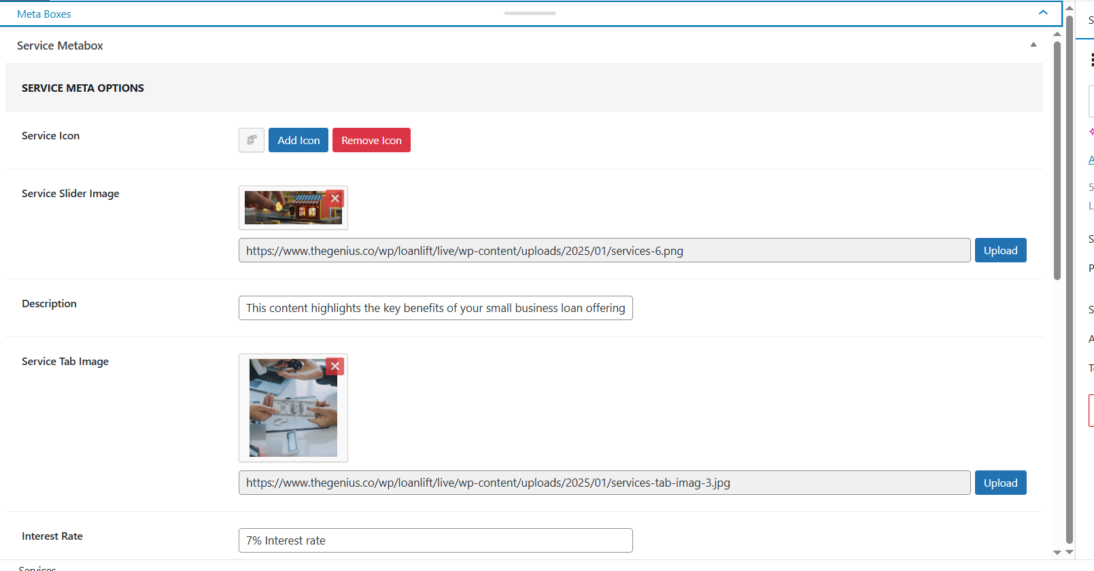Image resolution: width=1094 pixels, height=571 pixels.
Task: Click the Service Icon preview thumbnail
Action: (x=251, y=140)
